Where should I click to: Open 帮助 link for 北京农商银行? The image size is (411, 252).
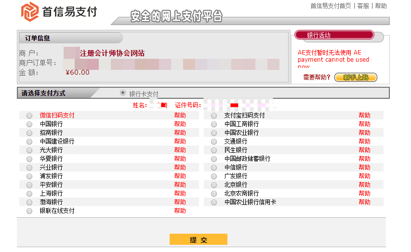pyautogui.click(x=365, y=193)
